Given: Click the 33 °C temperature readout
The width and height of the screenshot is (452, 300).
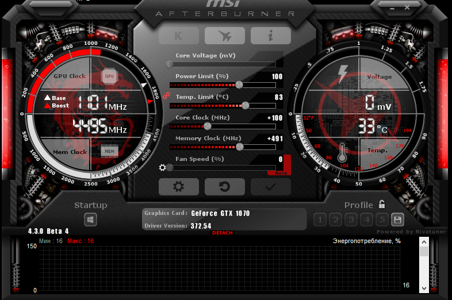Looking at the screenshot, I should (x=373, y=126).
